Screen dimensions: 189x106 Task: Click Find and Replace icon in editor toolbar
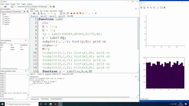(64, 13)
